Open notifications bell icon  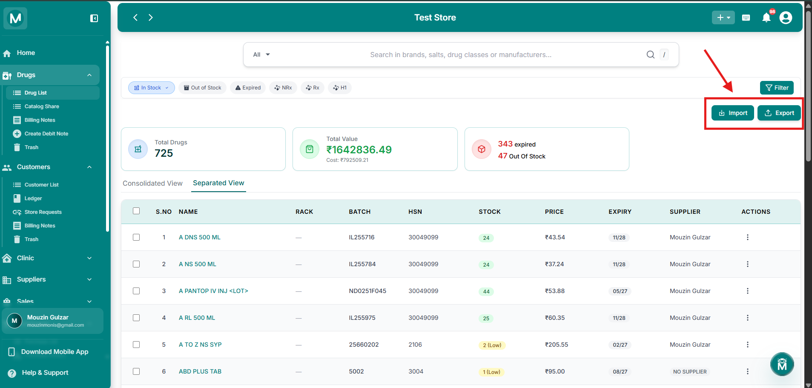click(x=766, y=17)
